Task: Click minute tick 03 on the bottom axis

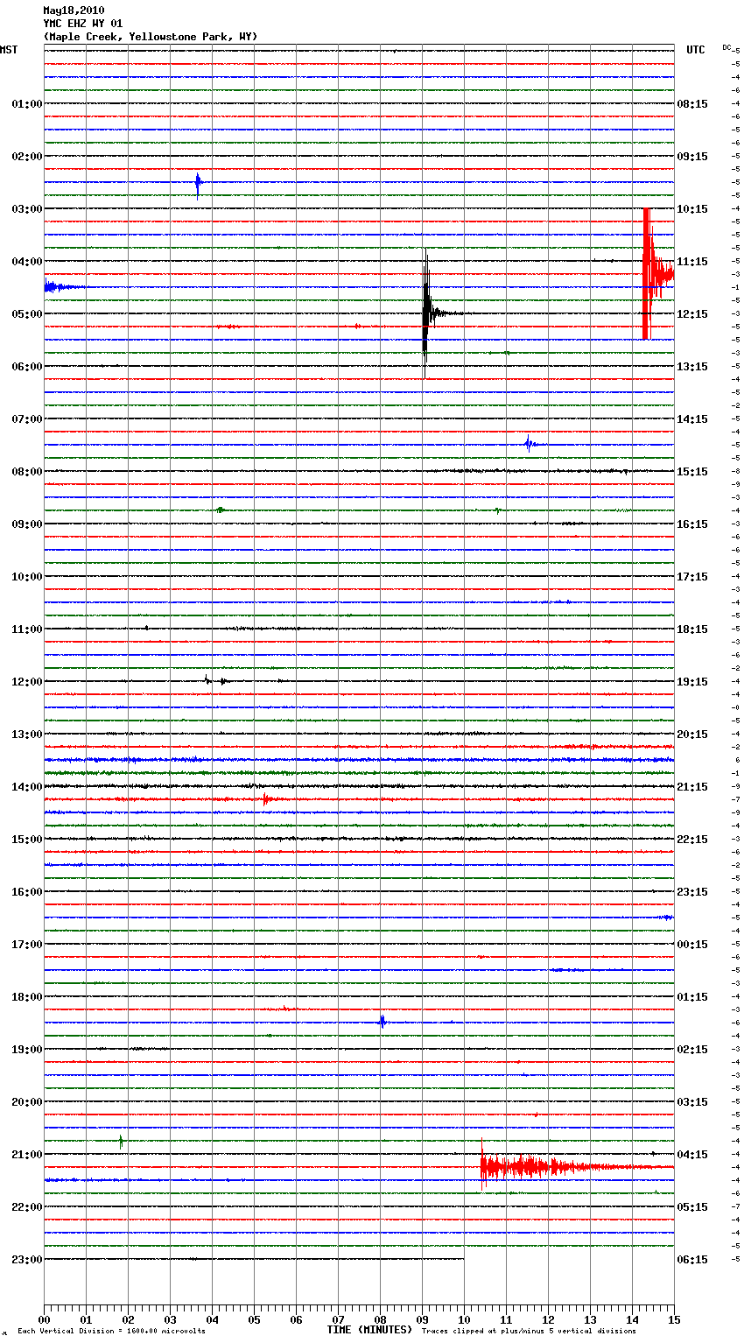Action: [x=170, y=1319]
